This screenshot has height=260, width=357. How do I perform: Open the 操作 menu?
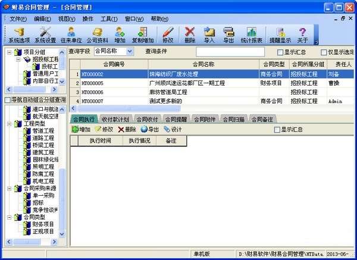tap(87, 19)
